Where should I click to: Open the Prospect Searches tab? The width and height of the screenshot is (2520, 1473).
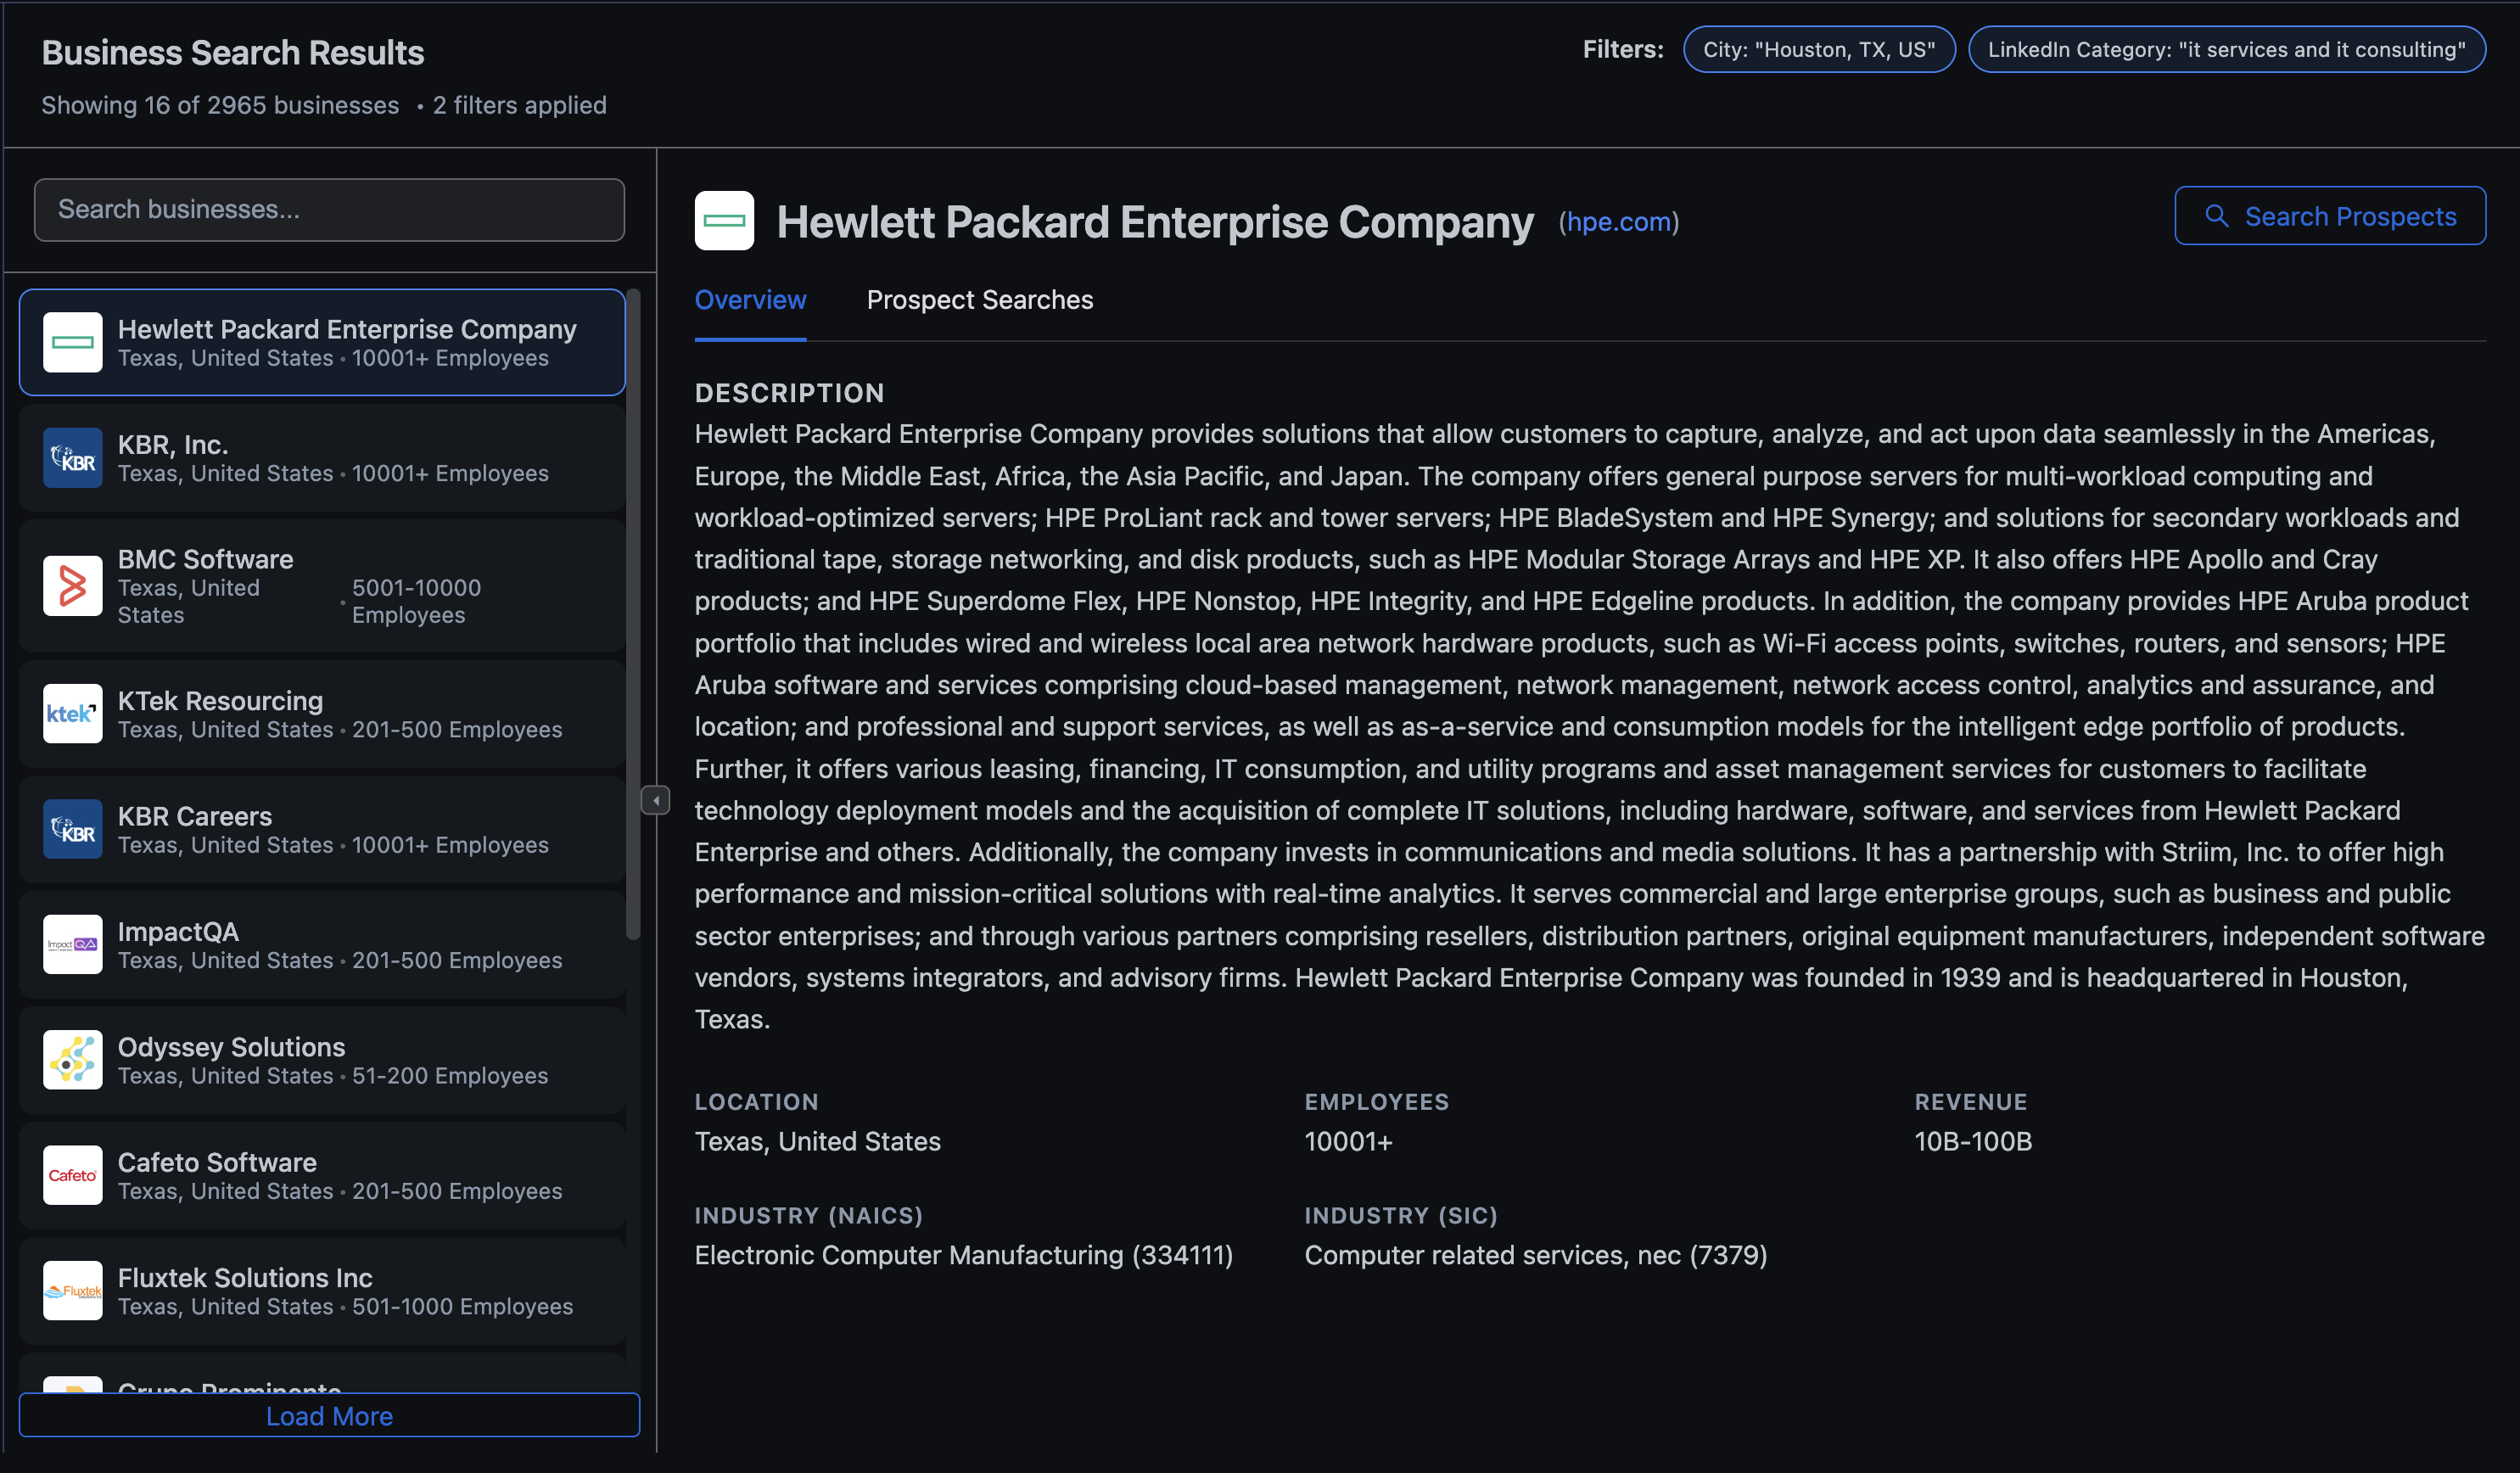(980, 300)
